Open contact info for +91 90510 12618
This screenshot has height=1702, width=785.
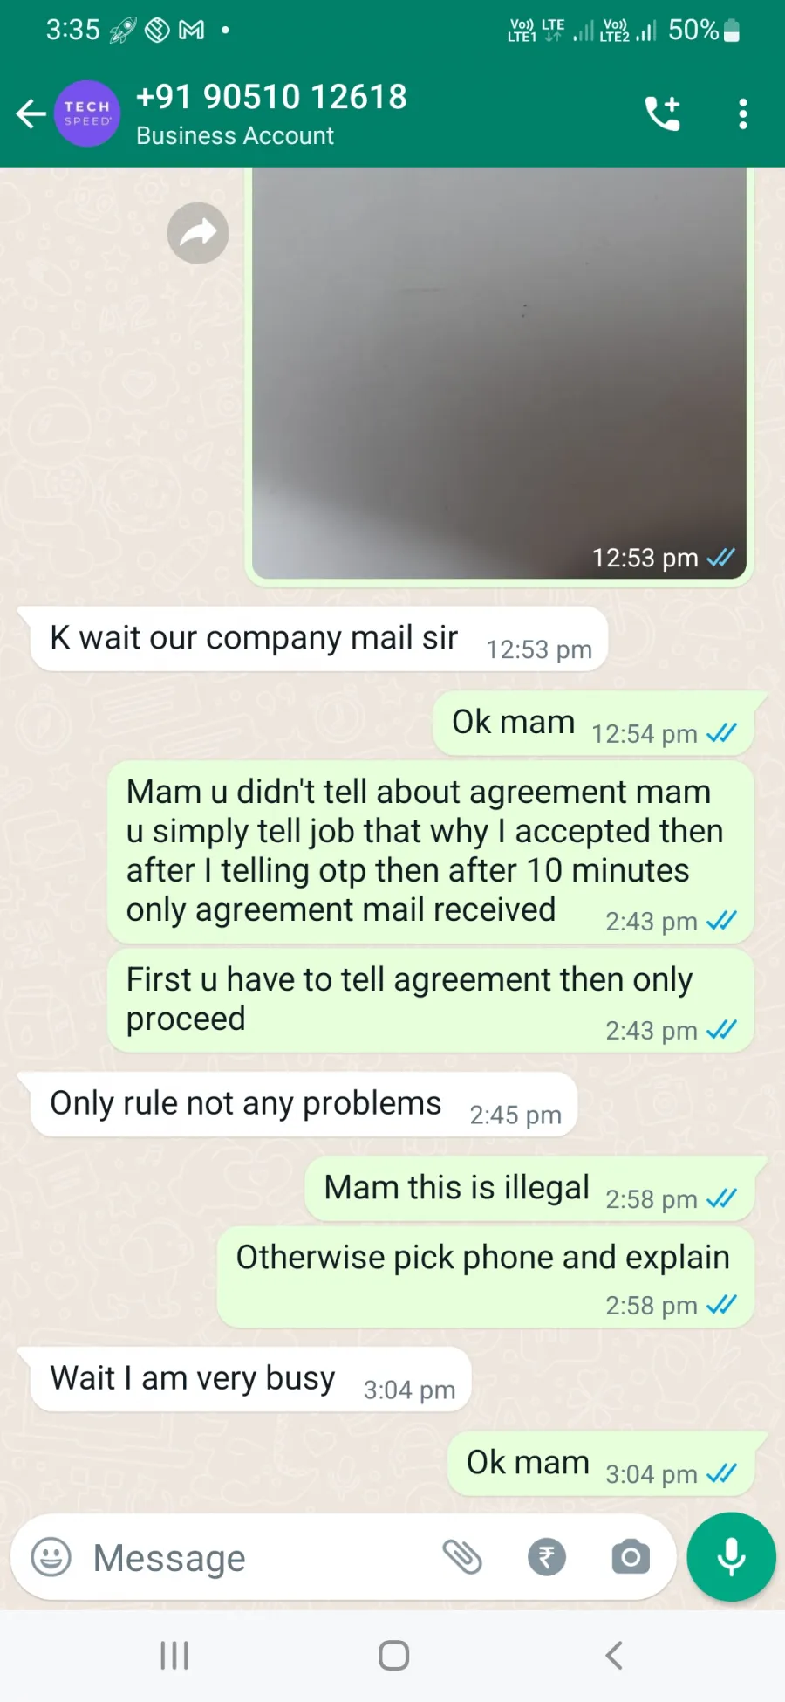click(x=271, y=113)
